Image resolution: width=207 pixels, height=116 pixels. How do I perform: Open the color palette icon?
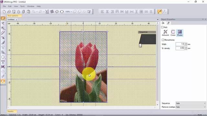(x=57, y=12)
